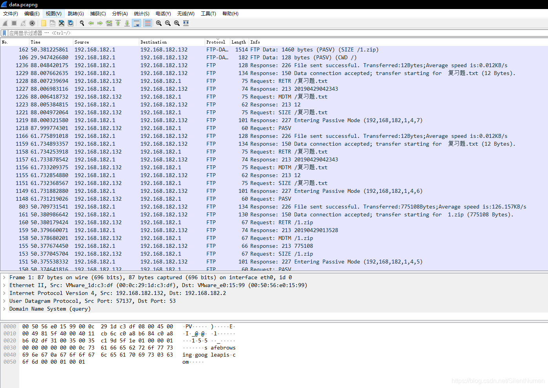
Task: Select packet 153 Request: SIZE /1.zip
Action: click(274, 254)
